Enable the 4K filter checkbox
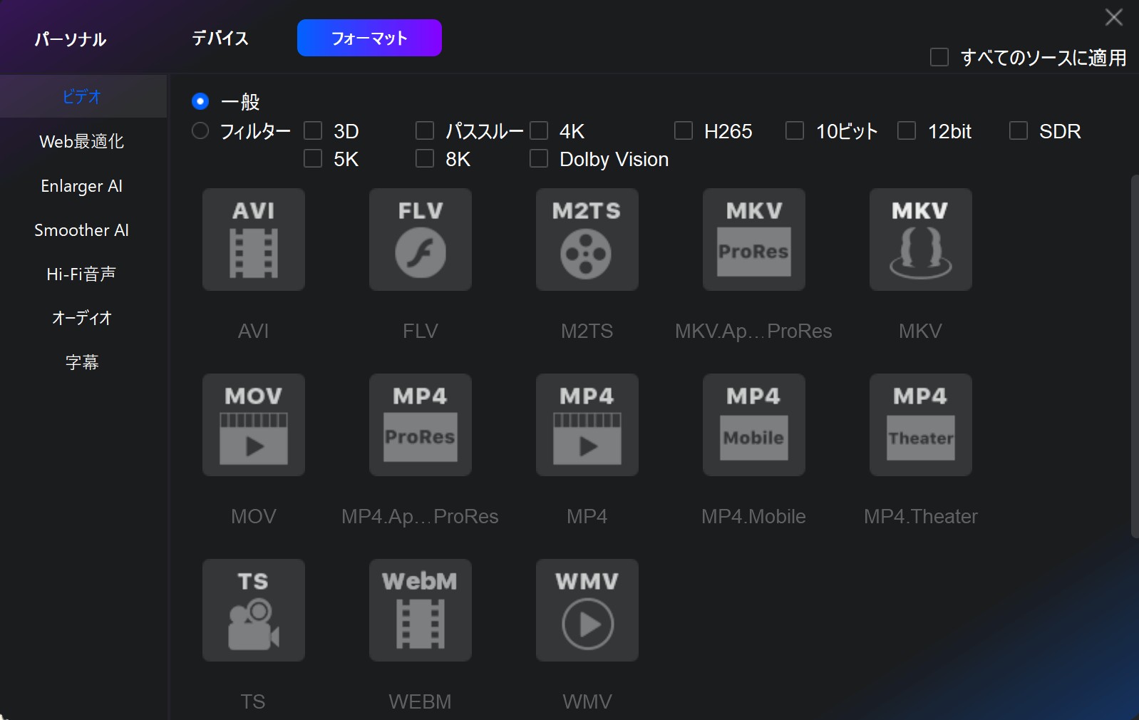Image resolution: width=1139 pixels, height=720 pixels. click(539, 130)
